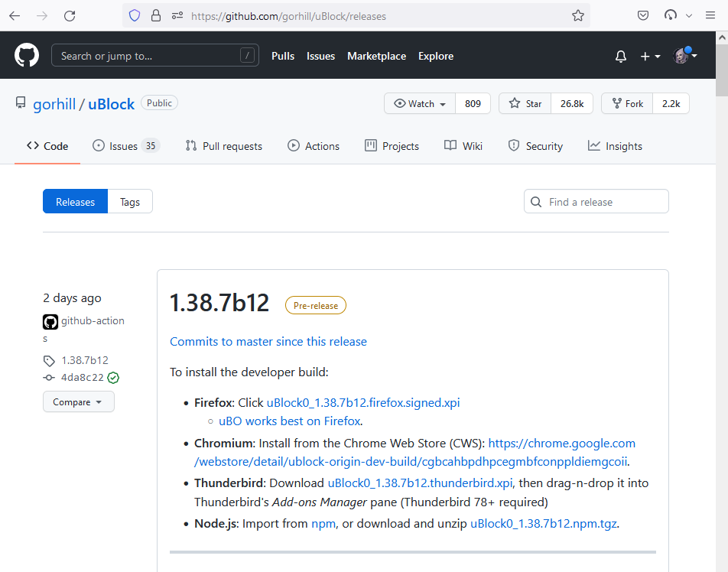Switch to the repository Issues tab
Screen dimensions: 728x572
point(126,146)
